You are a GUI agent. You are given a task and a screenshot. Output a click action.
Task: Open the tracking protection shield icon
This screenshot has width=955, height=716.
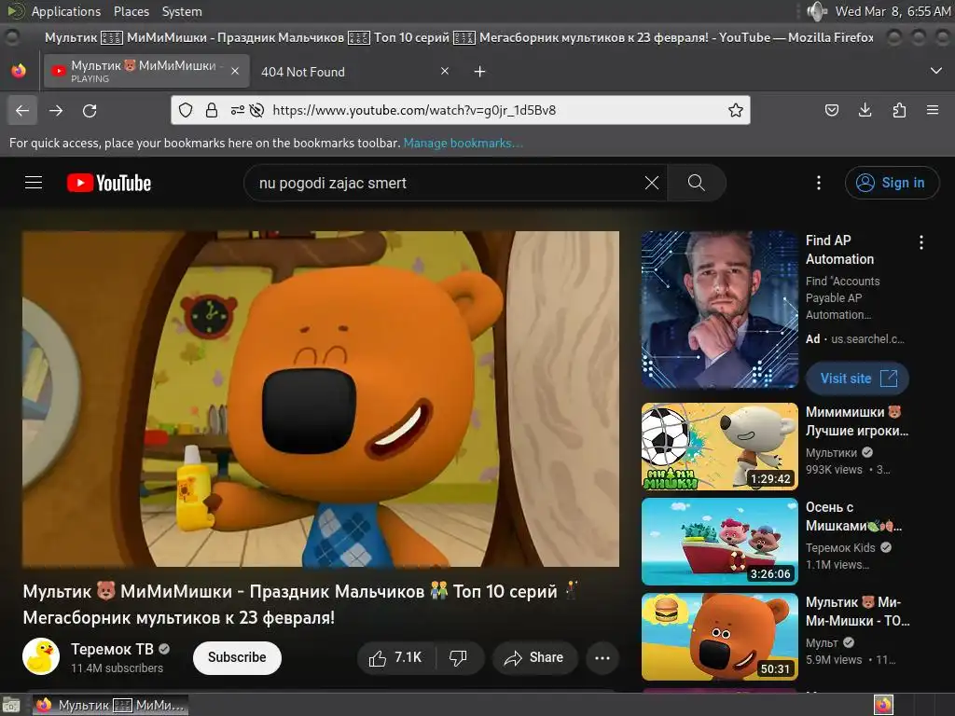[186, 110]
